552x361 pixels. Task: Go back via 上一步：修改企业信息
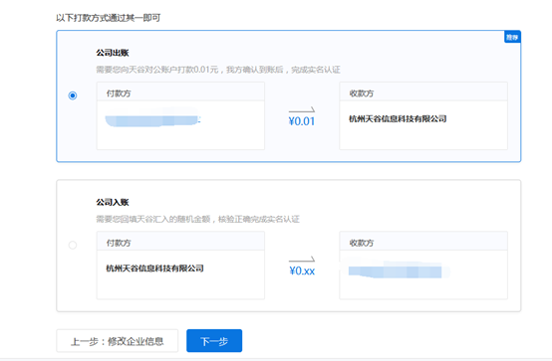(118, 340)
